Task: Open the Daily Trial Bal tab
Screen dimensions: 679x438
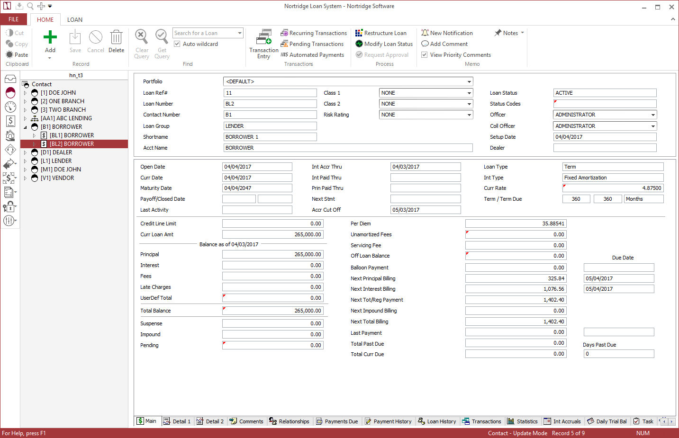Action: pos(607,421)
